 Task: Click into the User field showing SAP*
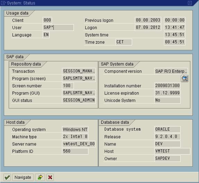click(58, 27)
